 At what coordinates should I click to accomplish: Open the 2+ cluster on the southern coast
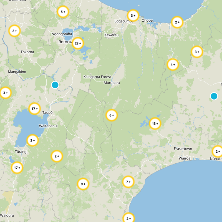(x=128, y=218)
